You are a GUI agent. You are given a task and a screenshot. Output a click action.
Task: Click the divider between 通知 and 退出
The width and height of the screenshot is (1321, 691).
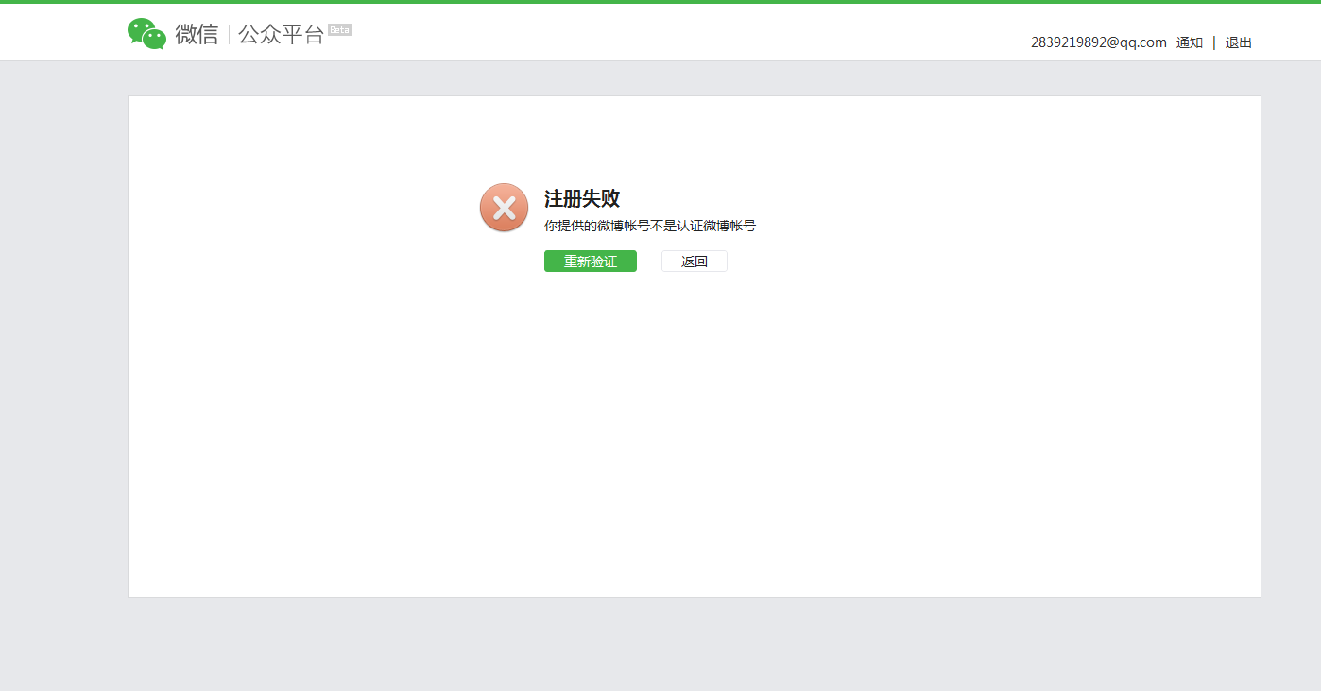(1212, 42)
